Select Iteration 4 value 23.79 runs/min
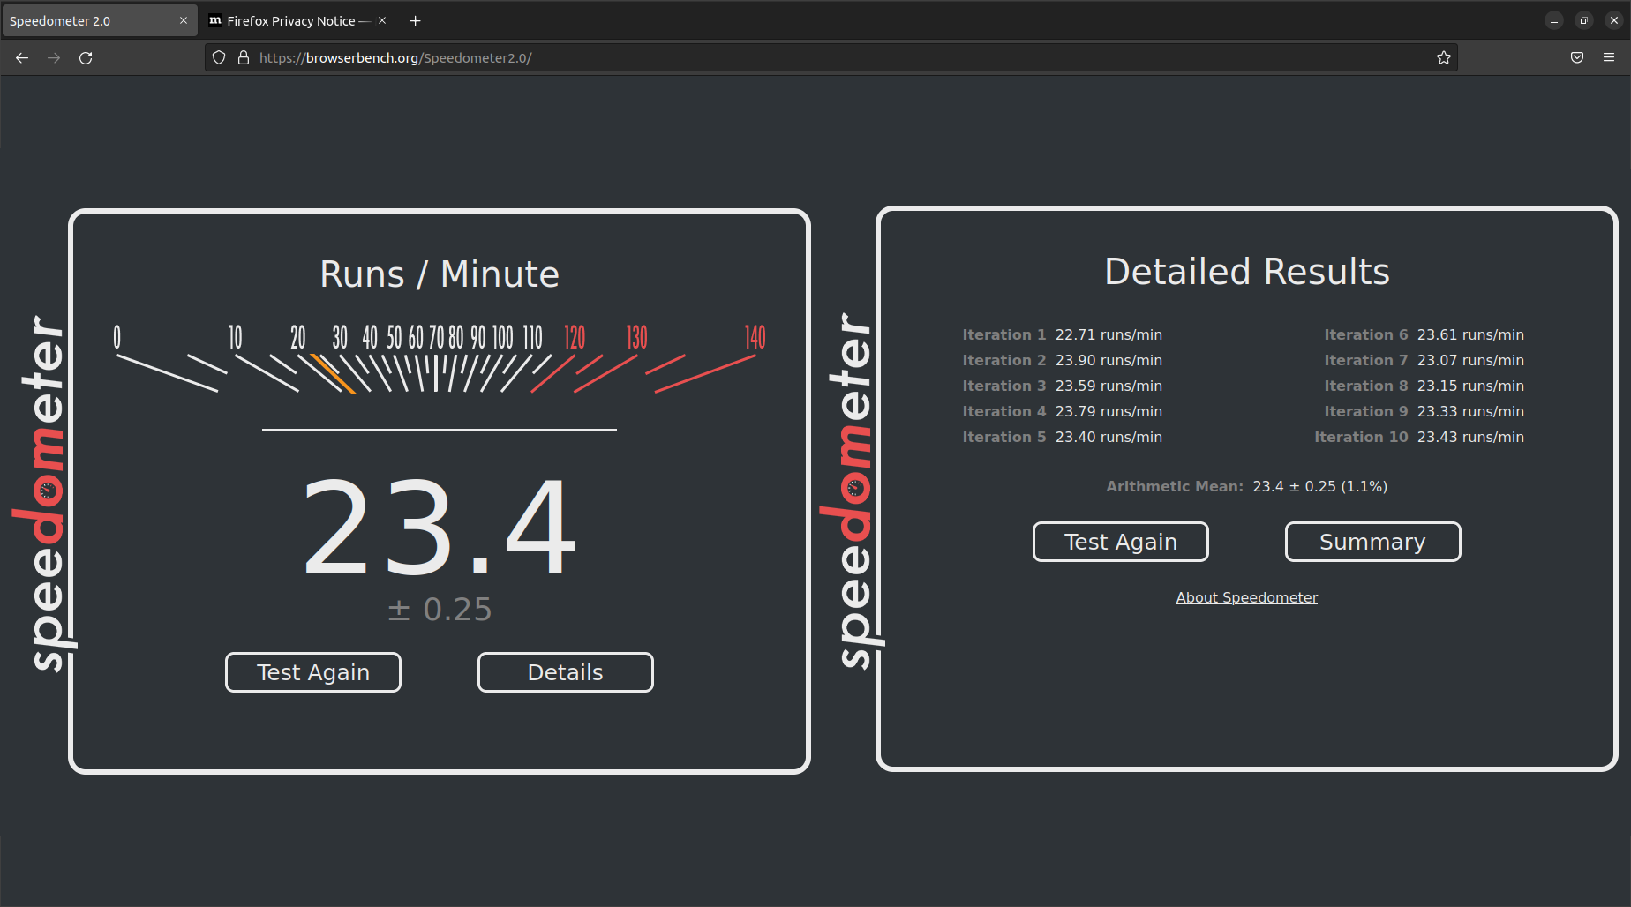 pos(1109,411)
